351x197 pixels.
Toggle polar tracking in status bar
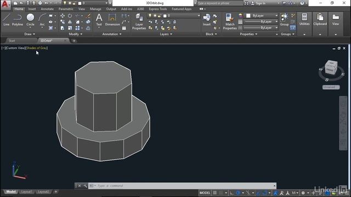pos(238,193)
